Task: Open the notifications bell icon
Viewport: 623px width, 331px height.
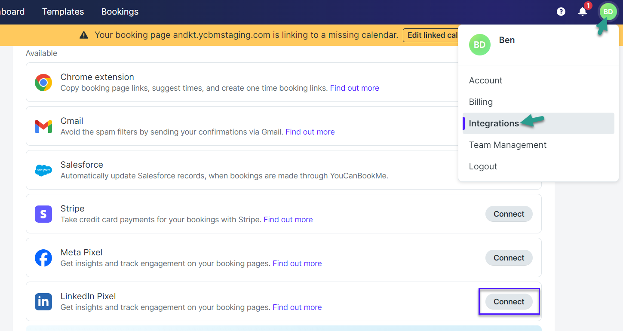Action: 583,12
